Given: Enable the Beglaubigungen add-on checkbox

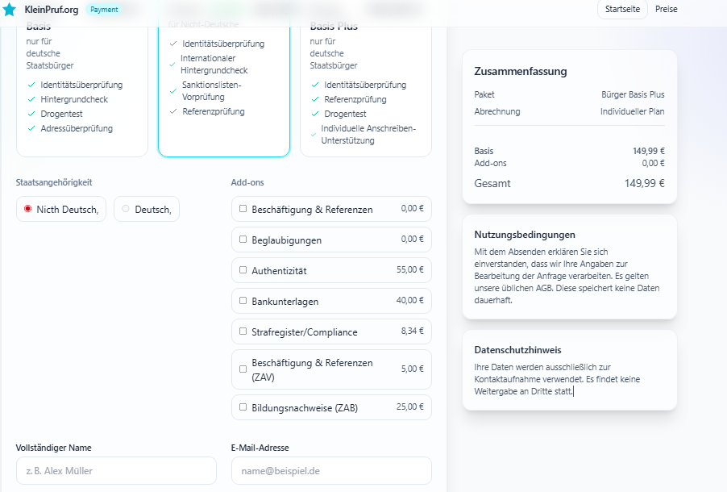Looking at the screenshot, I should coord(243,240).
